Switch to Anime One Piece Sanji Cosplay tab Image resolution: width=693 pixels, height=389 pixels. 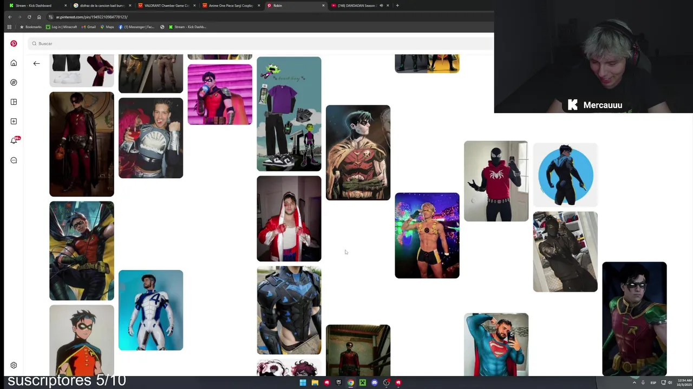pyautogui.click(x=231, y=5)
